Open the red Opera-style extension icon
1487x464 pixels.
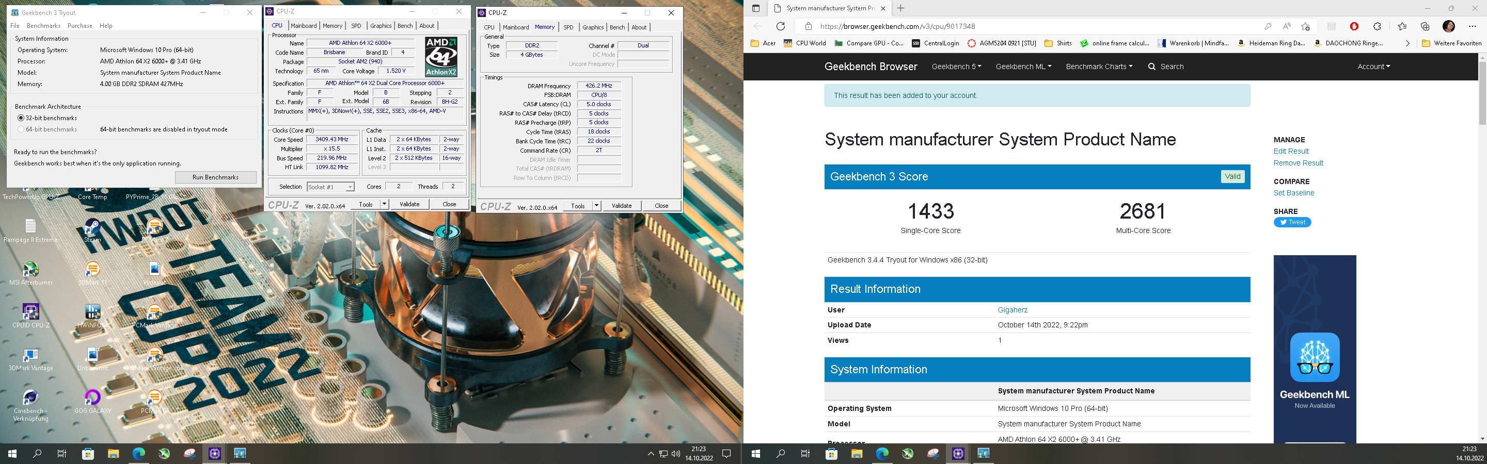[x=1354, y=26]
